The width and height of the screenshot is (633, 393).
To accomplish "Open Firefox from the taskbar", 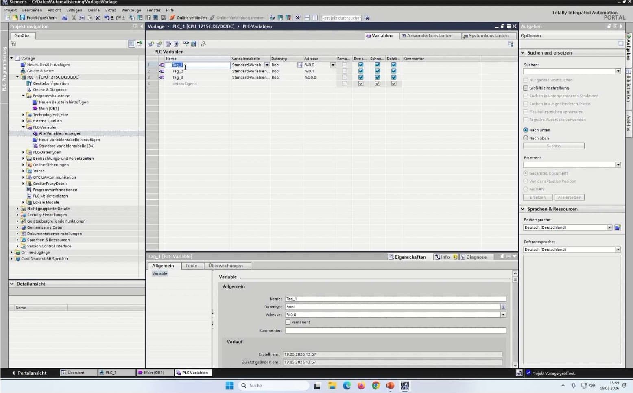I will click(x=361, y=386).
